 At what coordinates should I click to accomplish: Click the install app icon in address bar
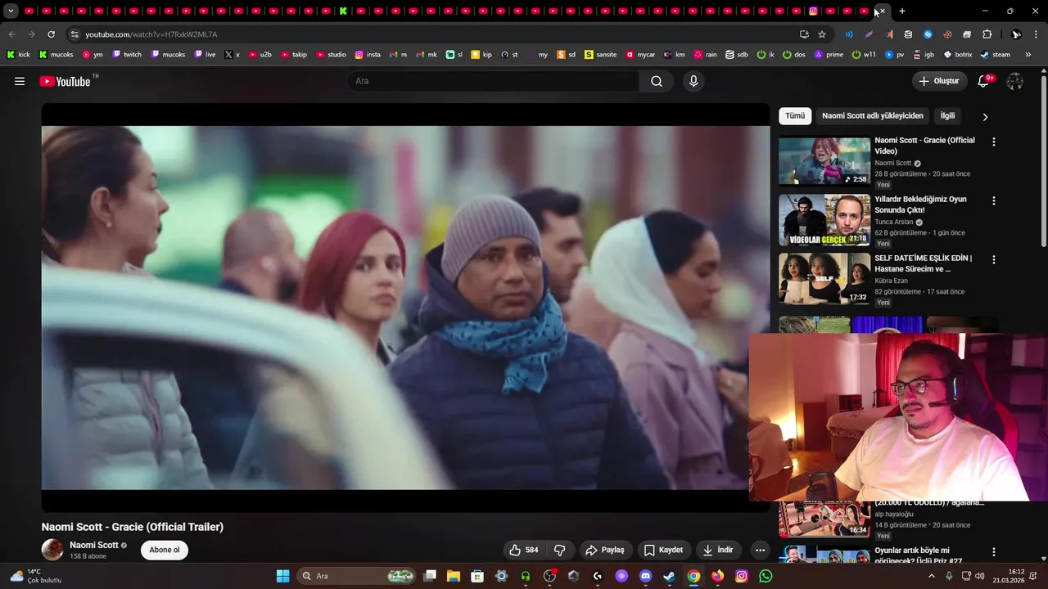pyautogui.click(x=804, y=34)
